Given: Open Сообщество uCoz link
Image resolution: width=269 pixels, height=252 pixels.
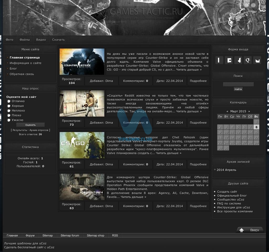Looking at the screenshot, I should tap(231, 199).
